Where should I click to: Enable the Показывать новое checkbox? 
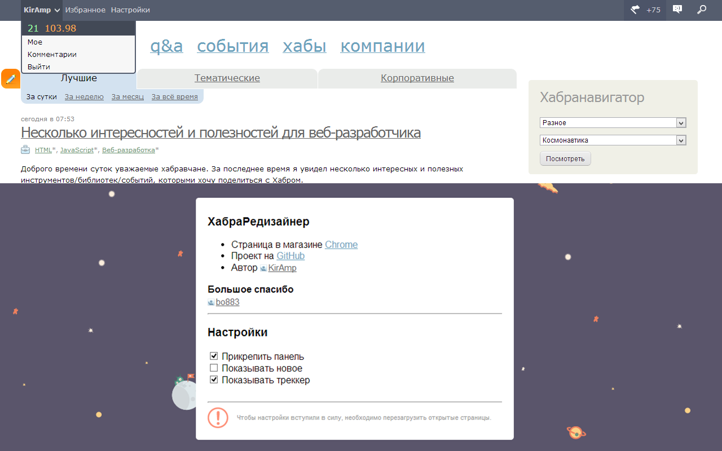pyautogui.click(x=214, y=368)
